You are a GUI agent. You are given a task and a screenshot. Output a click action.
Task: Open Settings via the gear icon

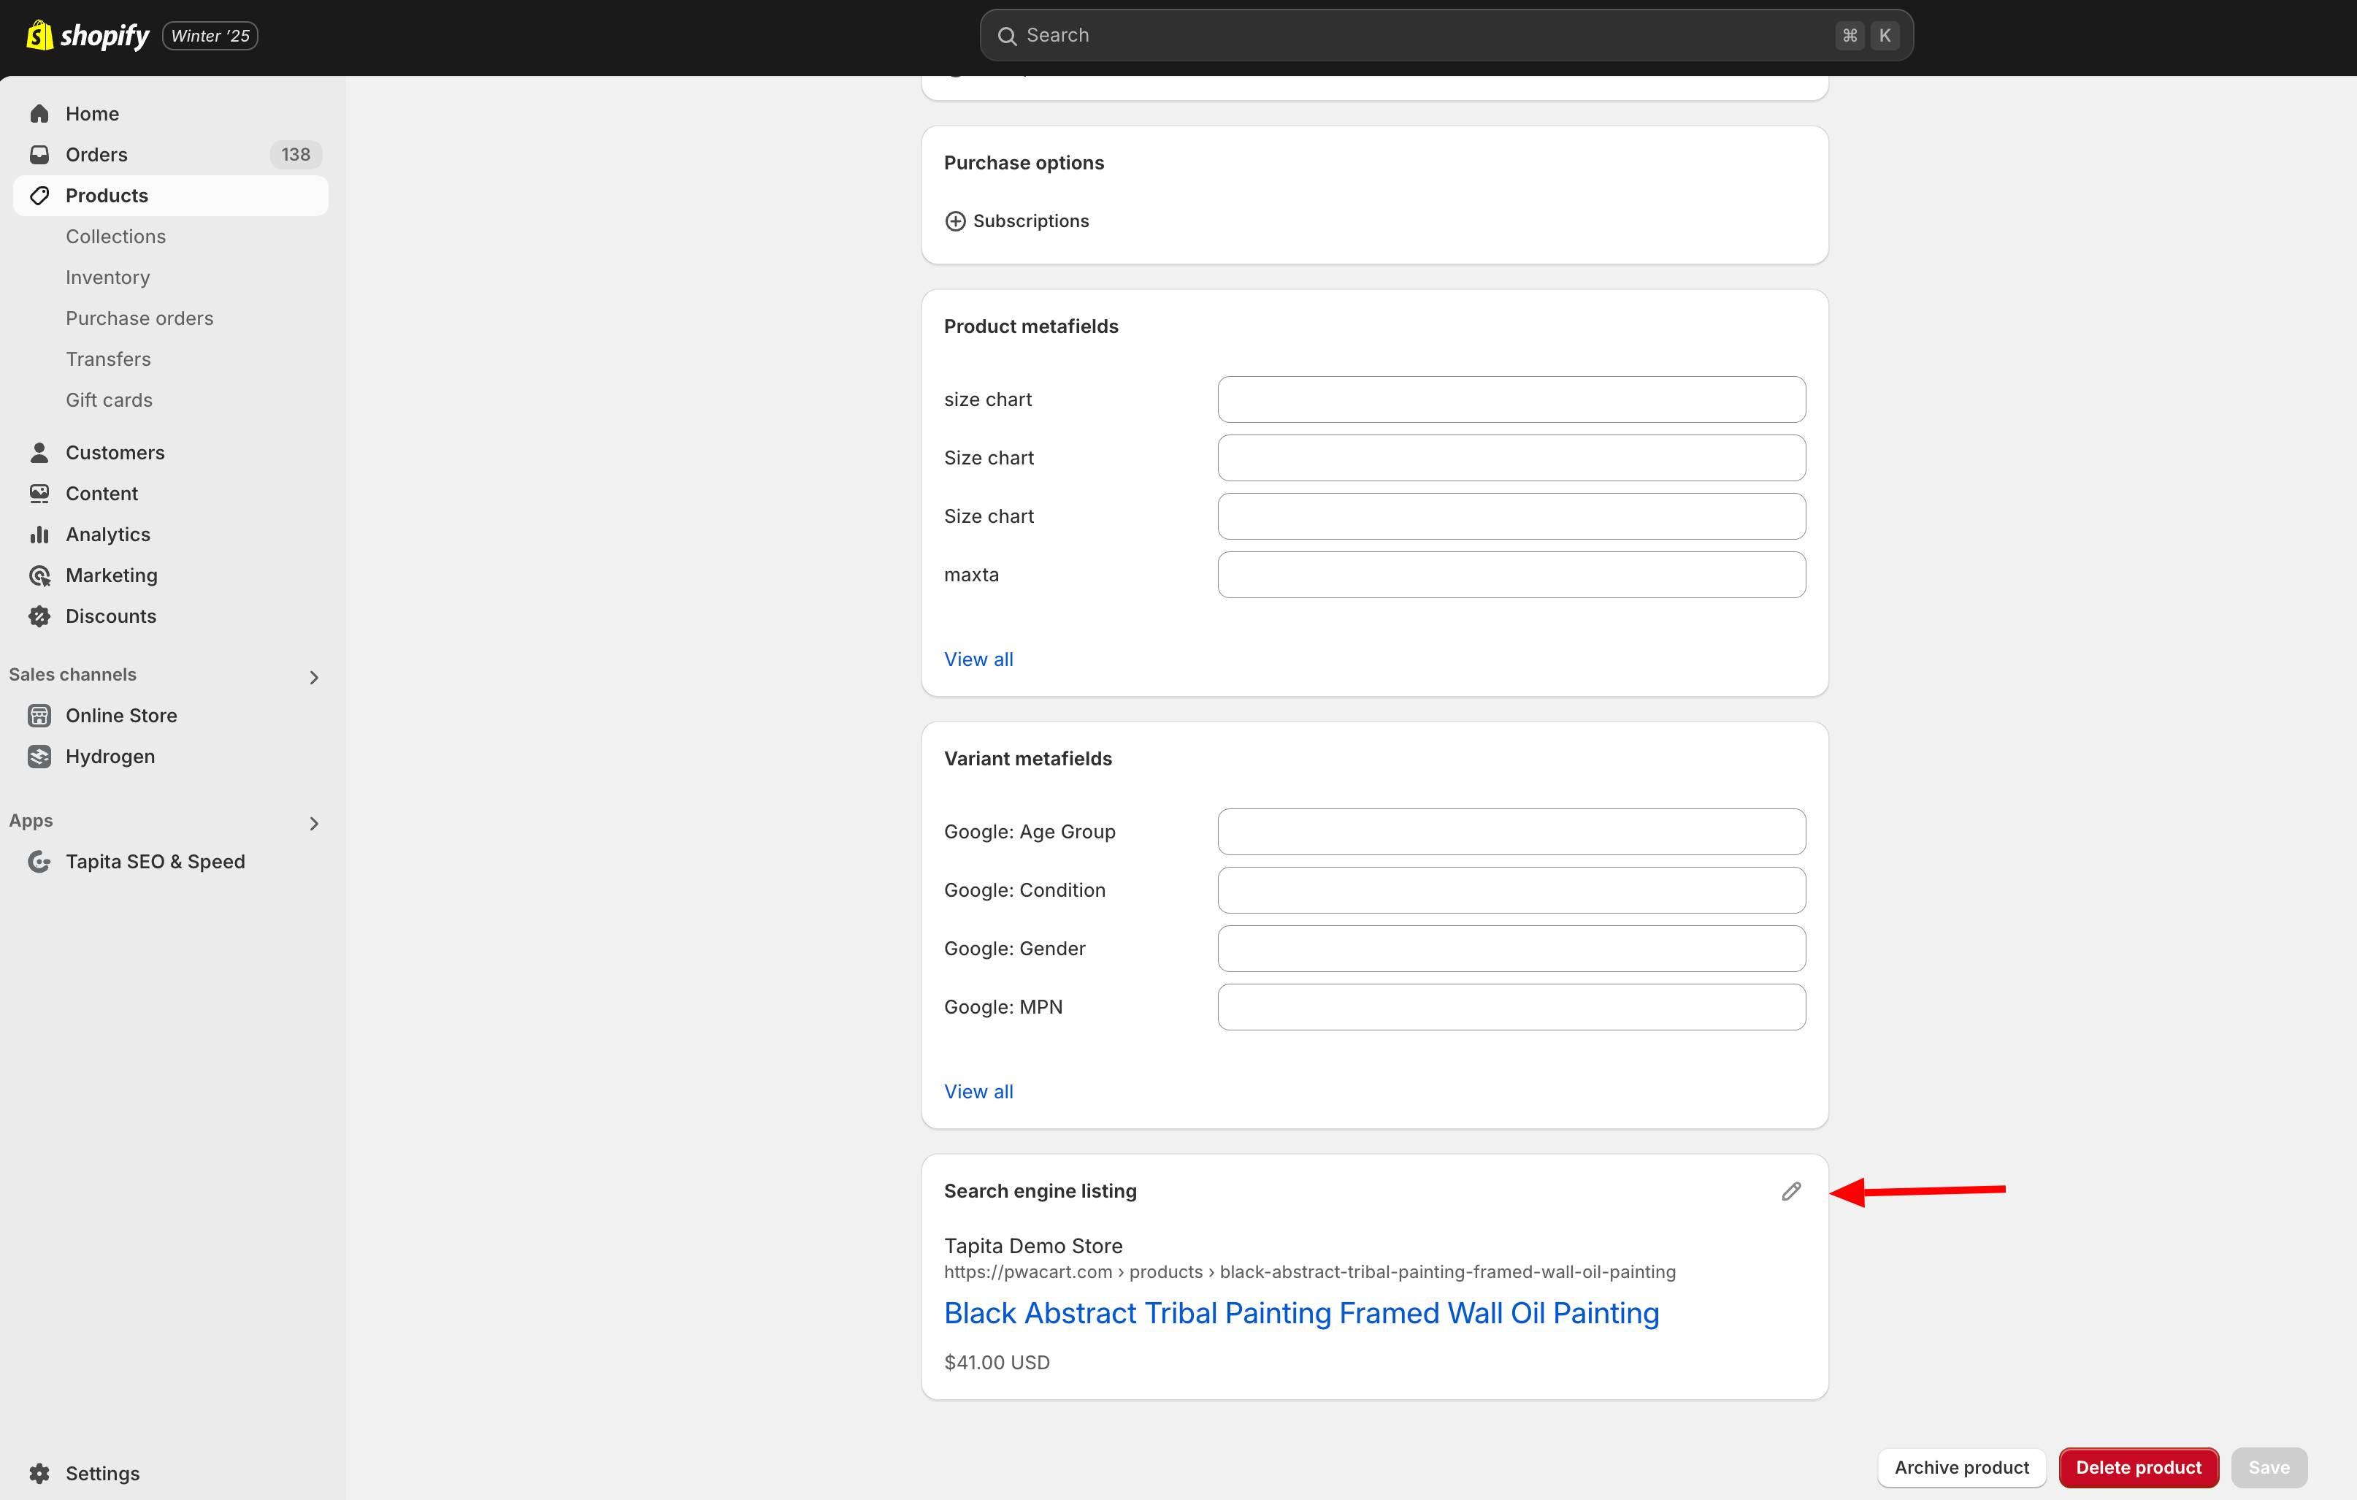click(39, 1472)
